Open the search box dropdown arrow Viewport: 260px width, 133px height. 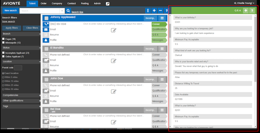coord(62,11)
